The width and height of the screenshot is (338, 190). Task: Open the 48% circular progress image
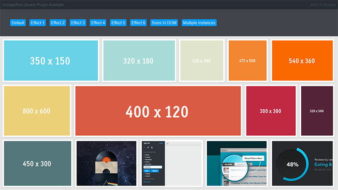coord(302,163)
